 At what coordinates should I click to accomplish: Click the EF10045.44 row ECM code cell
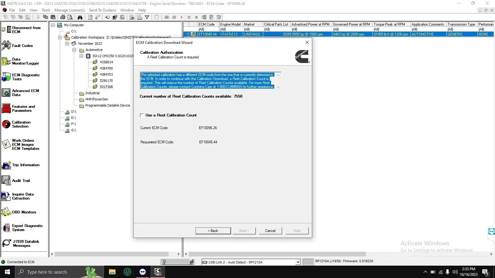tap(208, 34)
